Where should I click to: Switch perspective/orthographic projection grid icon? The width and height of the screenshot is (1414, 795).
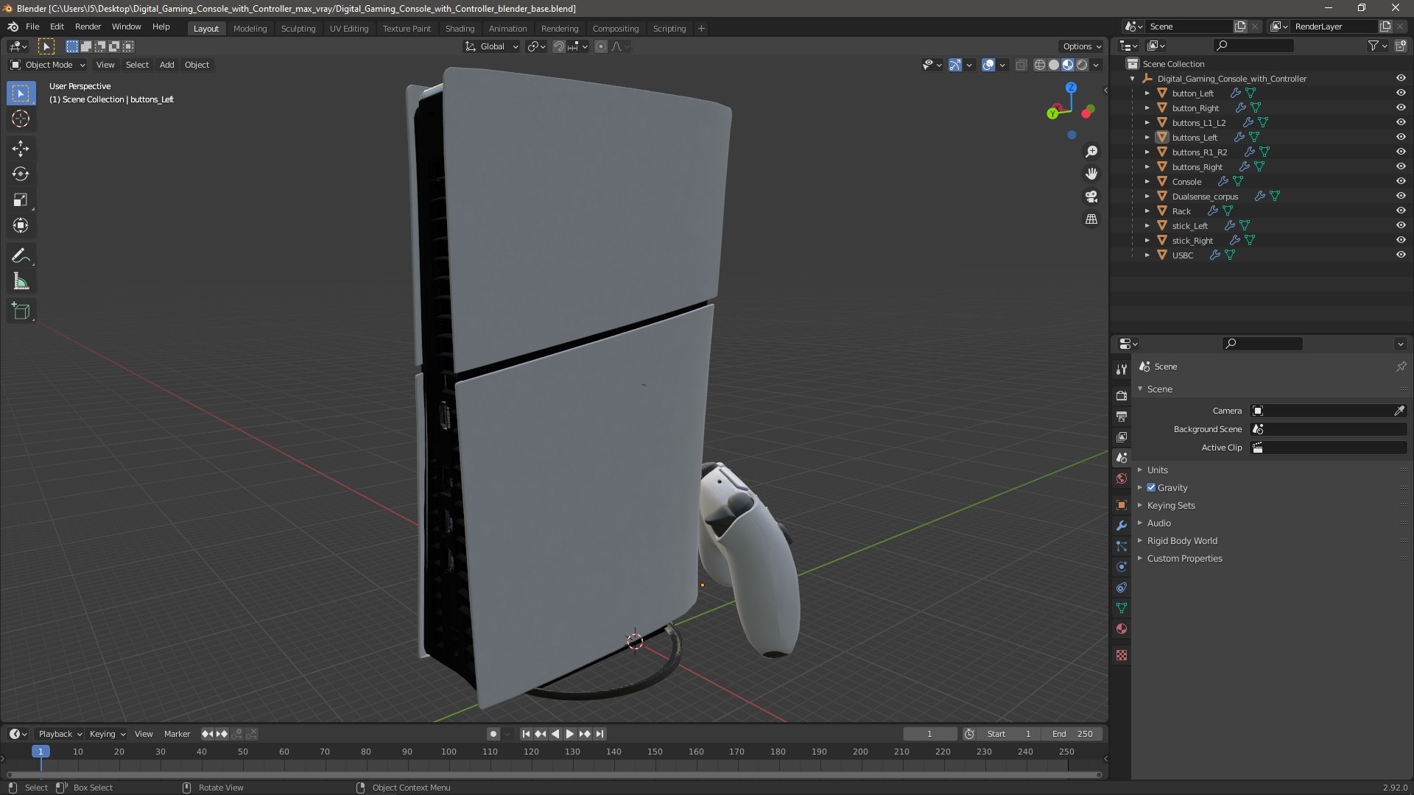pyautogui.click(x=1091, y=219)
